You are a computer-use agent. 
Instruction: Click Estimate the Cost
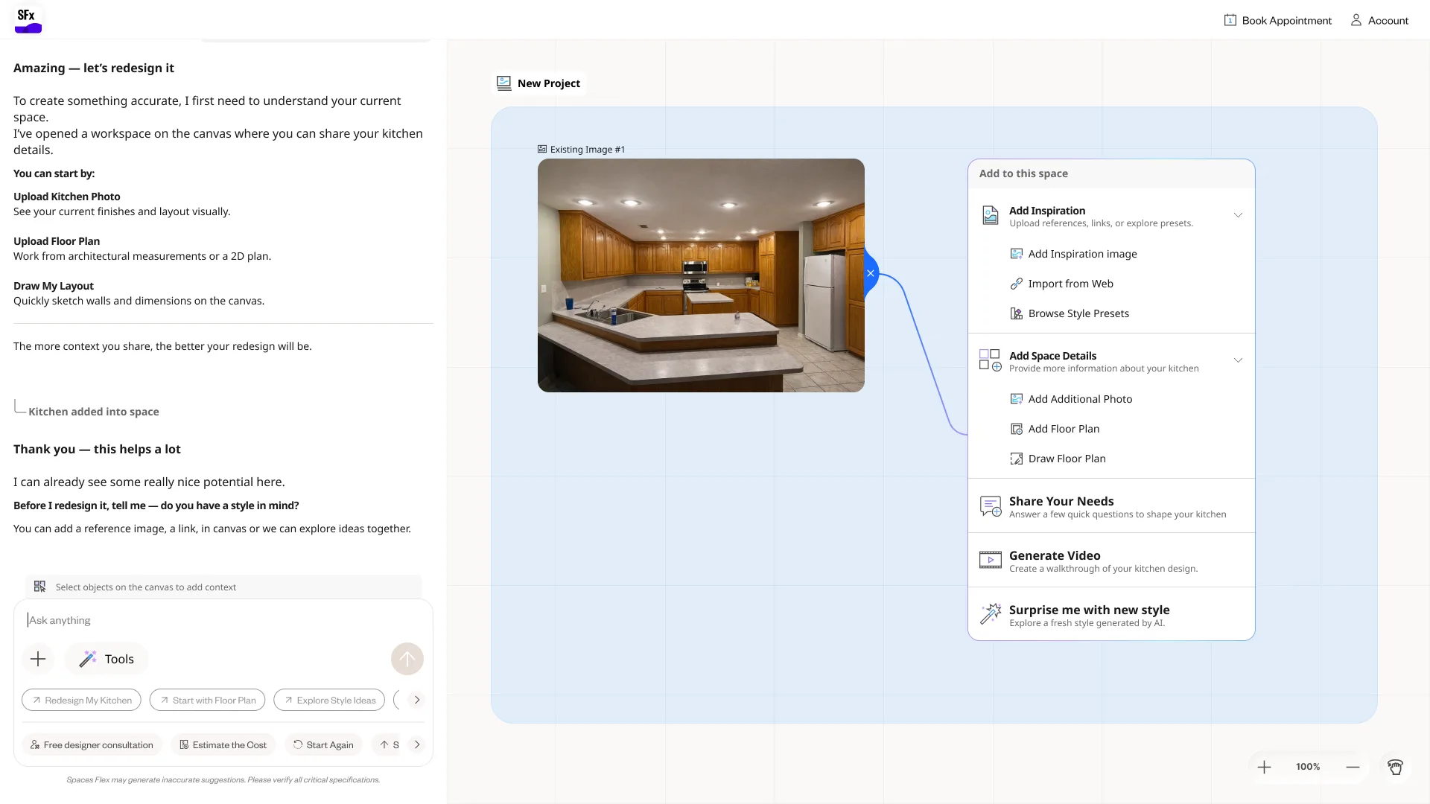click(x=223, y=745)
